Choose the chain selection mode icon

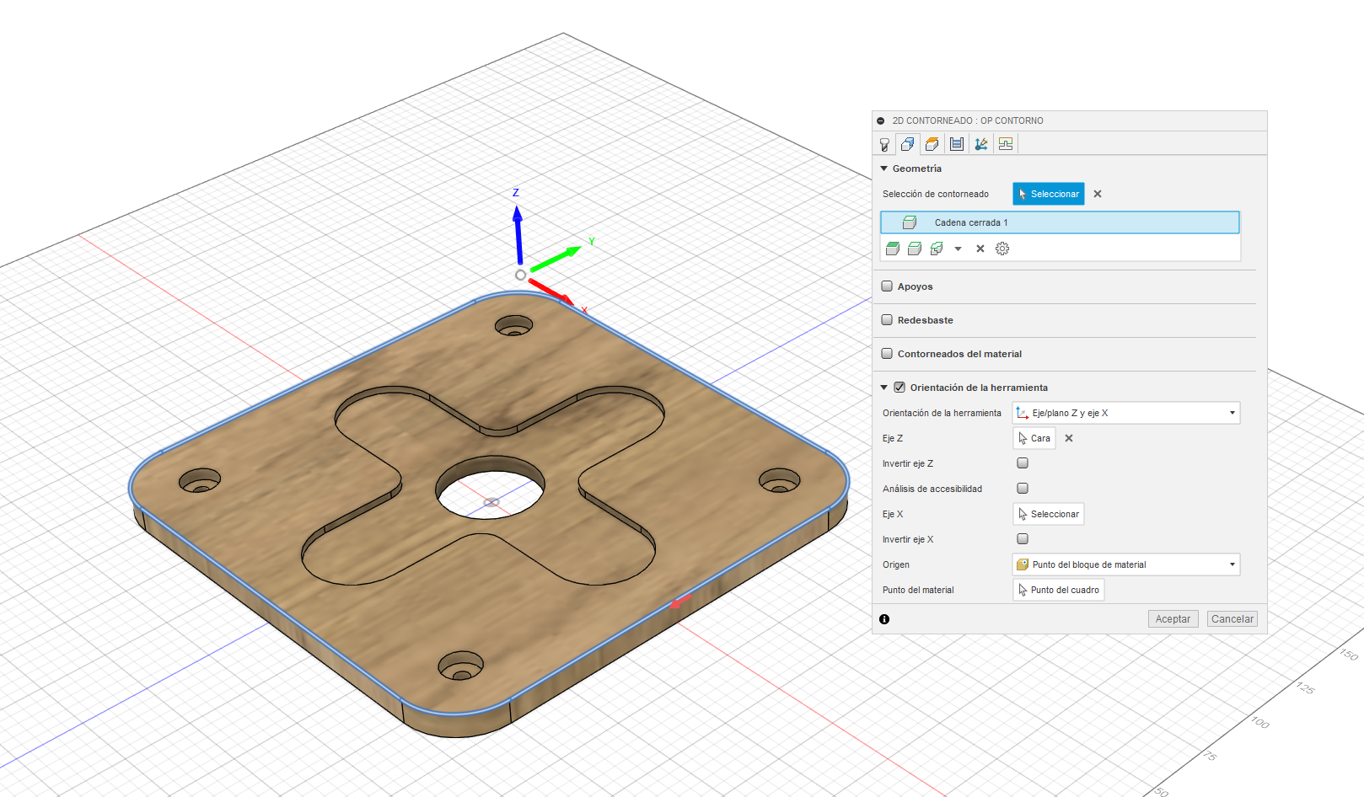915,249
